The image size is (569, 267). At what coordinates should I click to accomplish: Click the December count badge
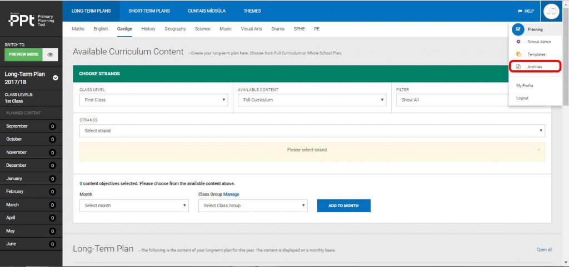[x=52, y=166]
